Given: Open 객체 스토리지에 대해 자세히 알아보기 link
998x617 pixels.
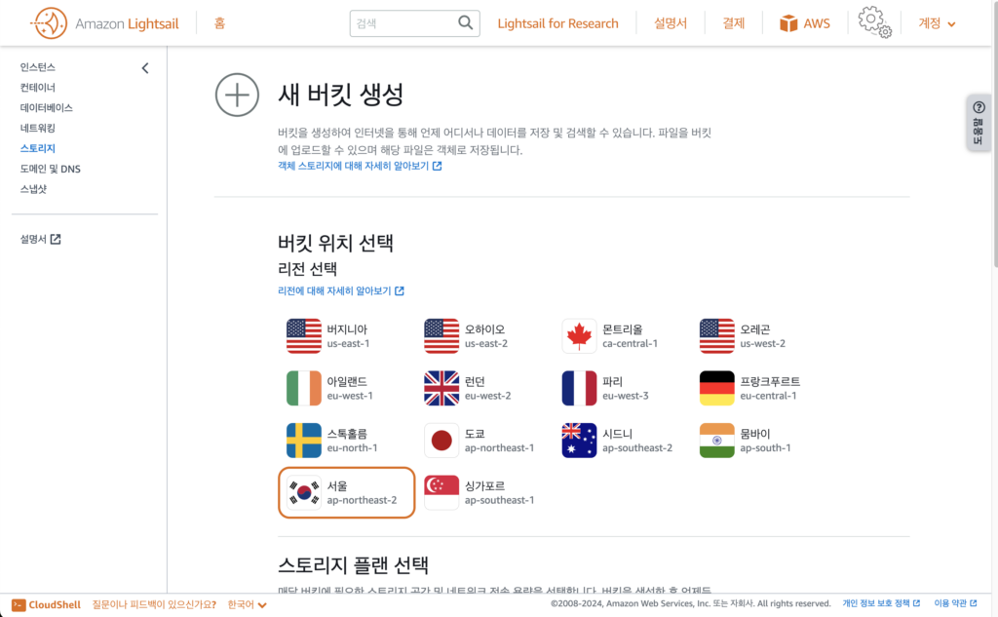Looking at the screenshot, I should (353, 166).
